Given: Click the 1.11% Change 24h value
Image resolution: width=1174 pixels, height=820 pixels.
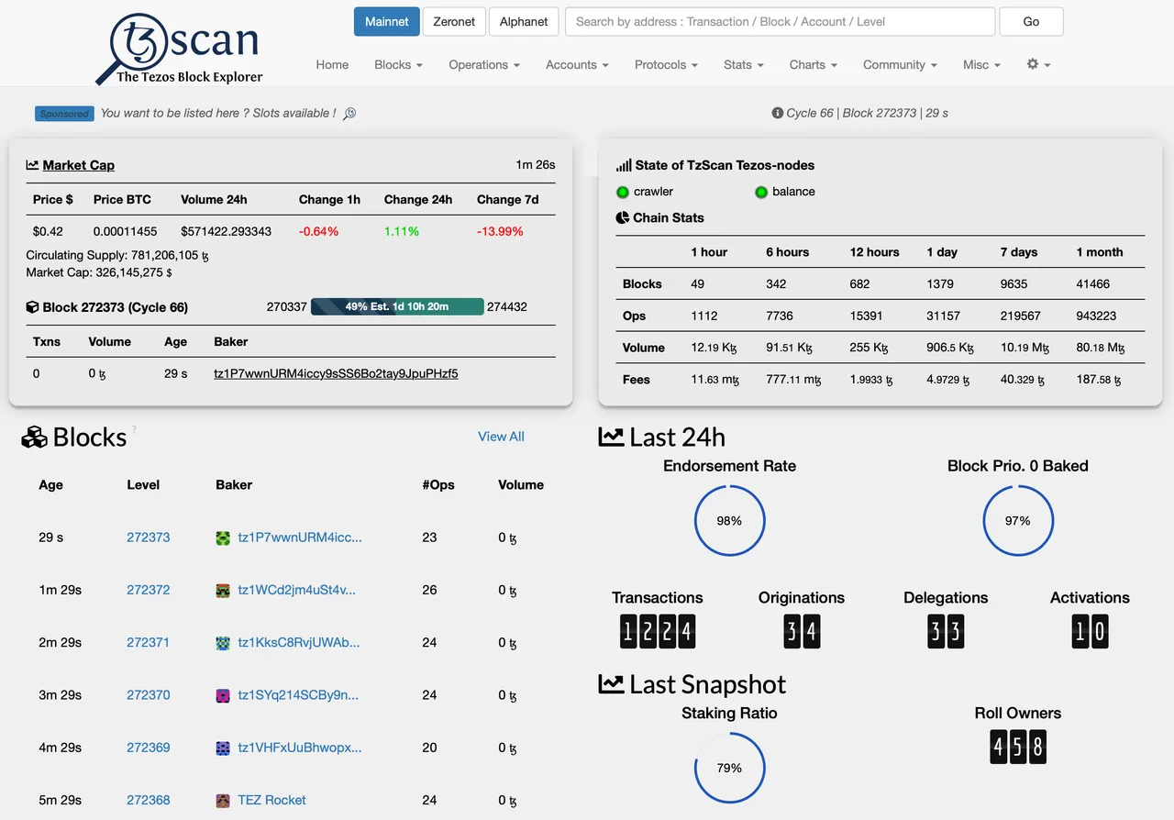Looking at the screenshot, I should (402, 231).
